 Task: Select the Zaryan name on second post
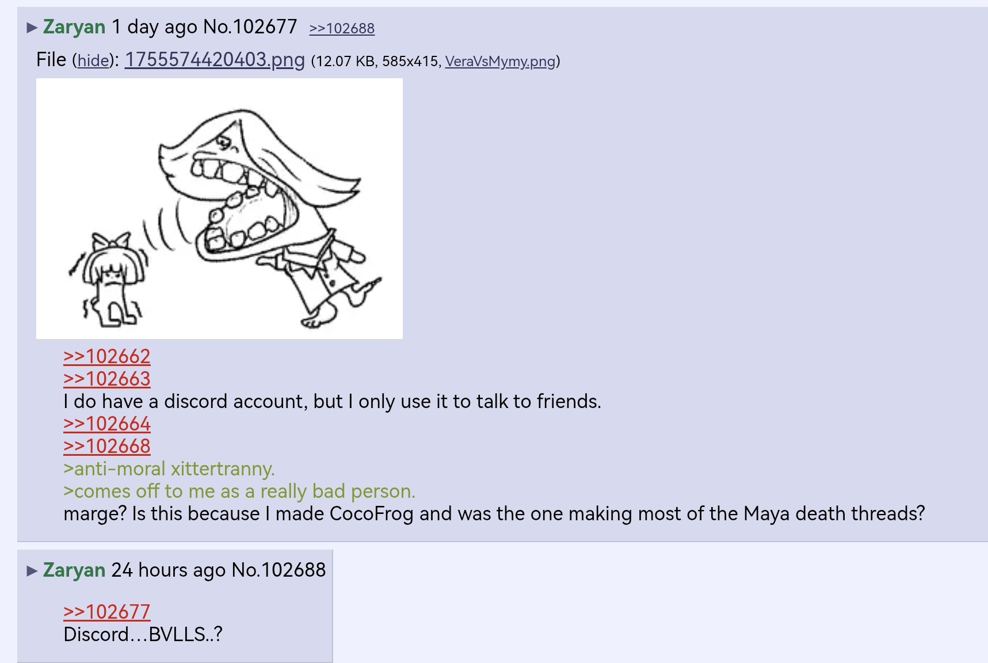74,570
